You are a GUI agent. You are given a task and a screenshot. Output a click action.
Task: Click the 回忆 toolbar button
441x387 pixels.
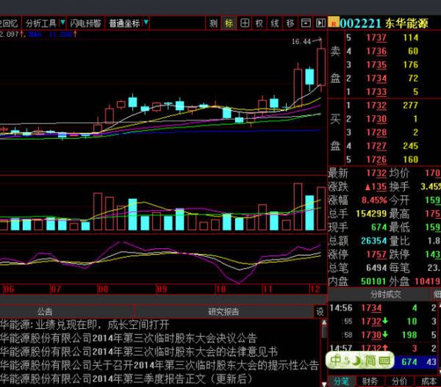click(x=9, y=23)
